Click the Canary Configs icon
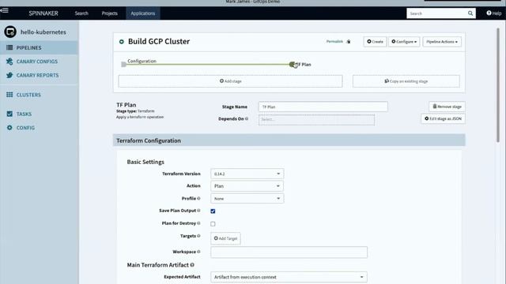The image size is (506, 284). click(x=9, y=62)
